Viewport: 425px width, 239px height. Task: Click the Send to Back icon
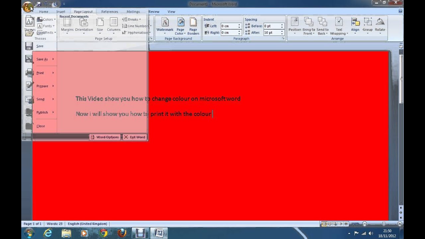coord(322,22)
